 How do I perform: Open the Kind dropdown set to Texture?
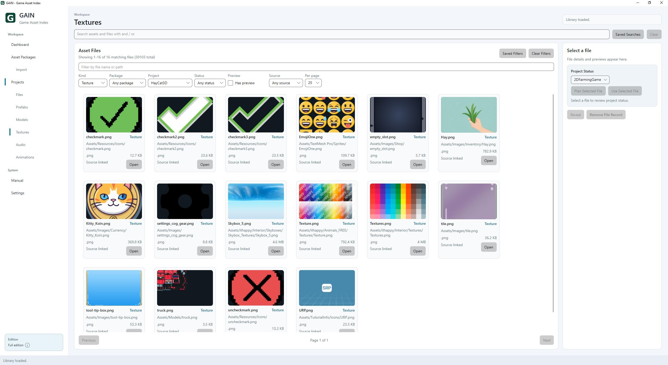click(x=93, y=83)
